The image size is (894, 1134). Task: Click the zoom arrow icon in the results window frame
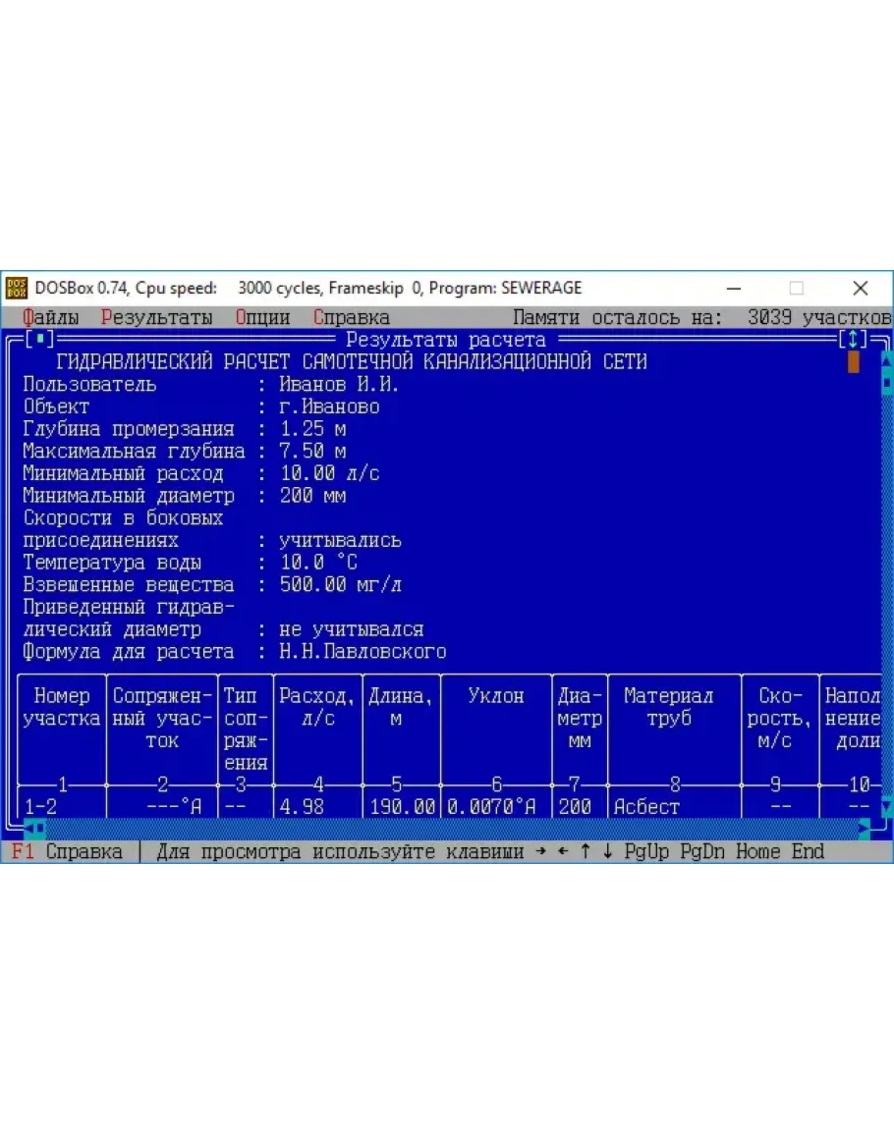853,340
